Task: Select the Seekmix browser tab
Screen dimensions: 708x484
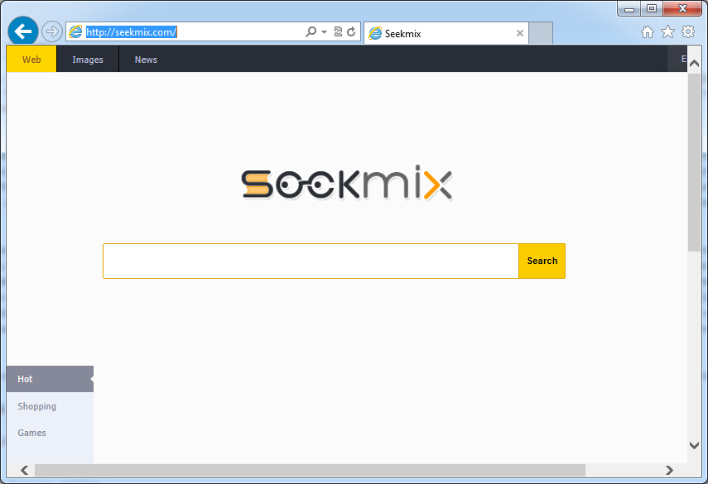Action: 446,33
